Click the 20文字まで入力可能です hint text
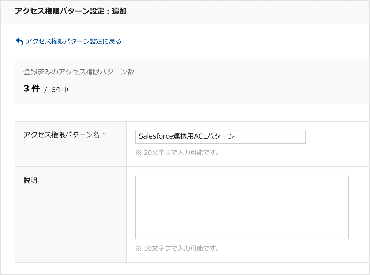This screenshot has width=370, height=275. click(x=181, y=153)
